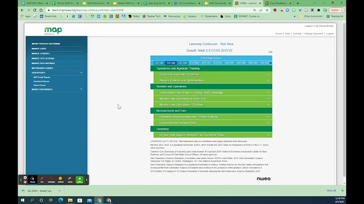This screenshot has height=204, width=364.
Task: Open Operational Reports link
Action: click(x=41, y=81)
